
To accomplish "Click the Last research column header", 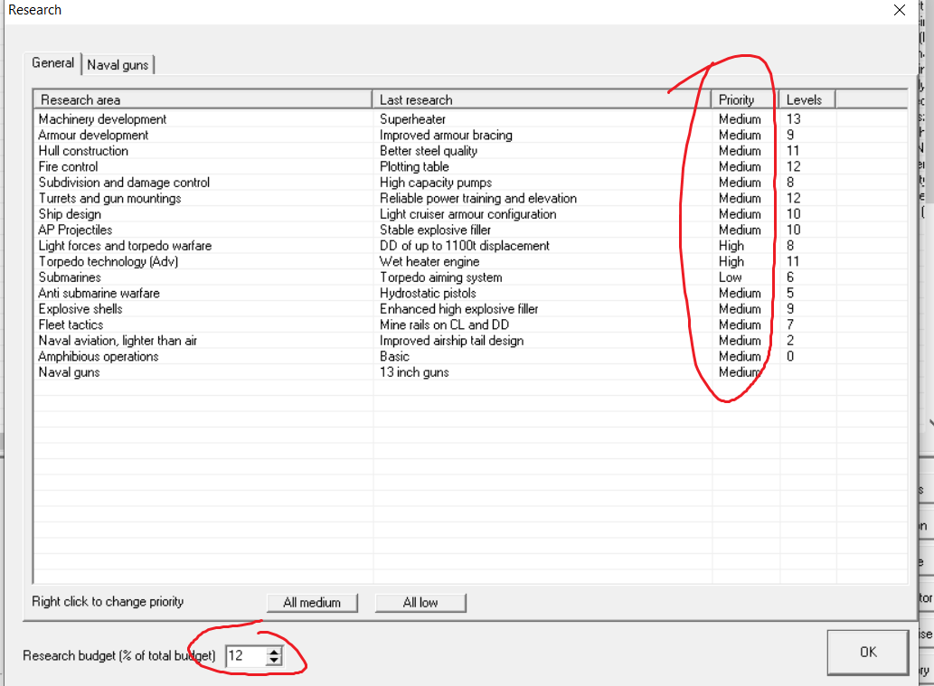I will (x=541, y=99).
